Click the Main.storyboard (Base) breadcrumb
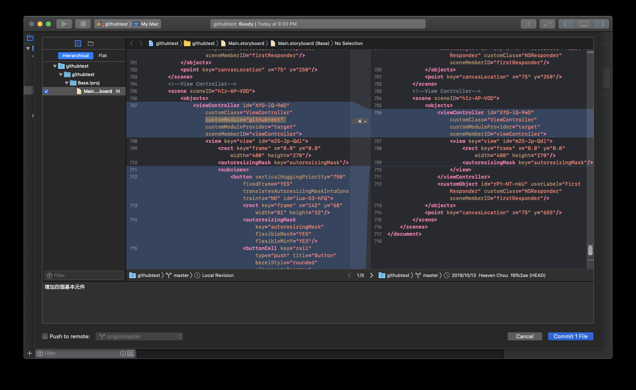 click(299, 43)
